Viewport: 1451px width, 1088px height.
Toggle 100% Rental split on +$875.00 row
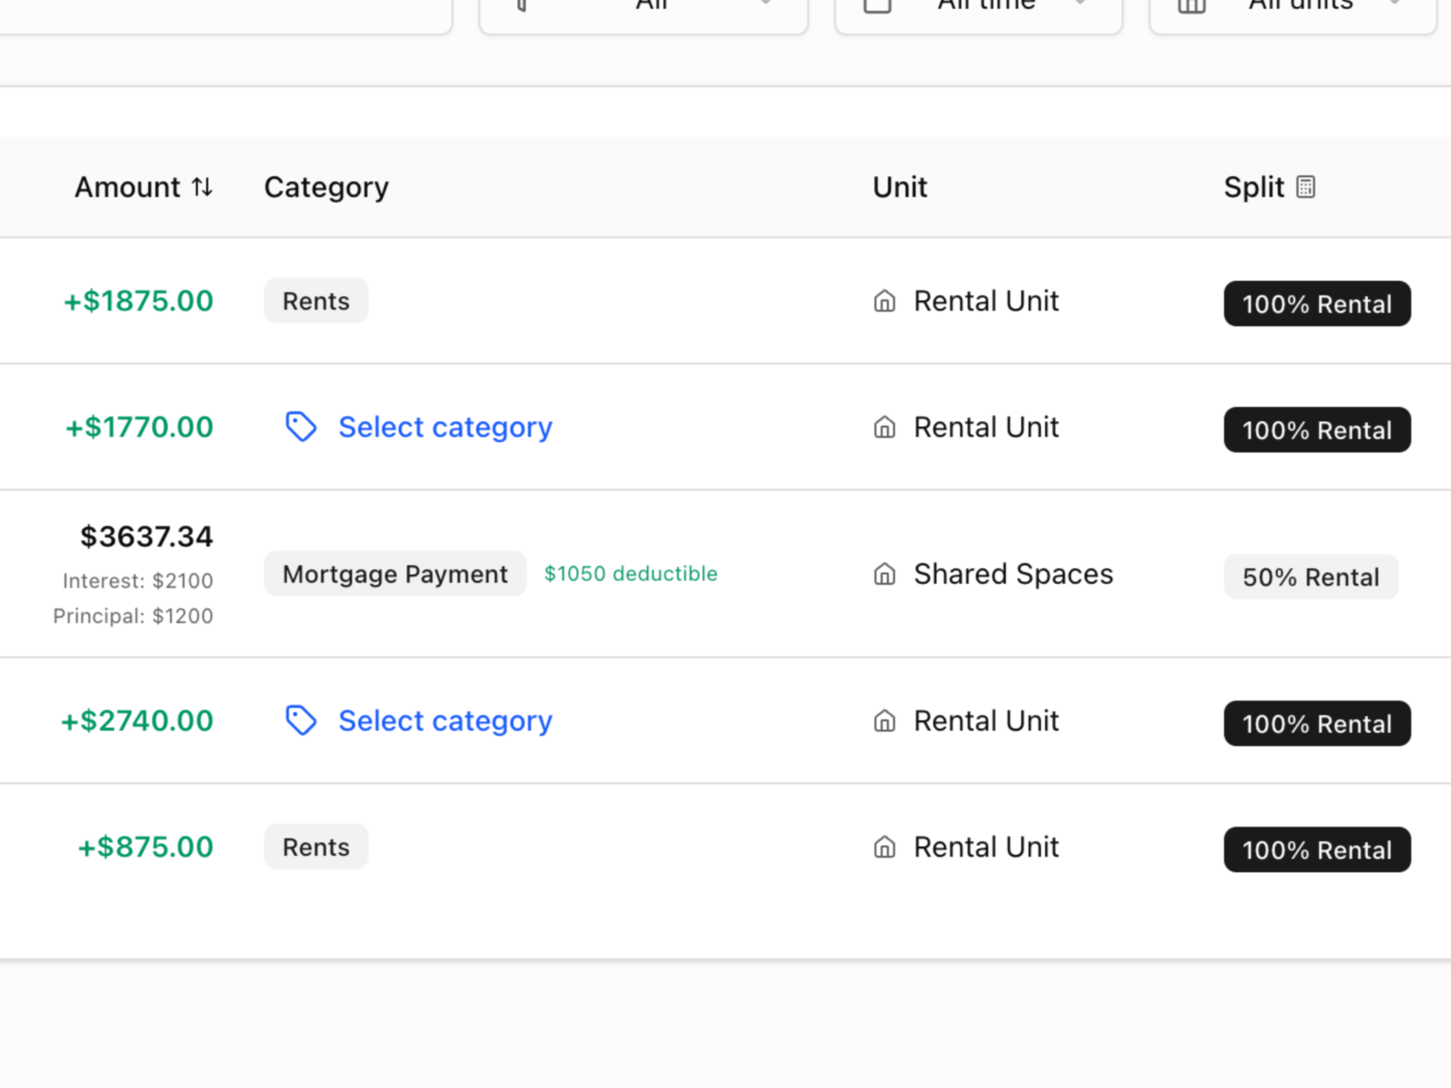click(x=1316, y=850)
